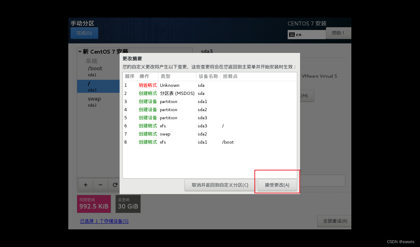420x247 pixels.
Task: Select the 分区表 (MSDOS) cell
Action: [x=177, y=94]
